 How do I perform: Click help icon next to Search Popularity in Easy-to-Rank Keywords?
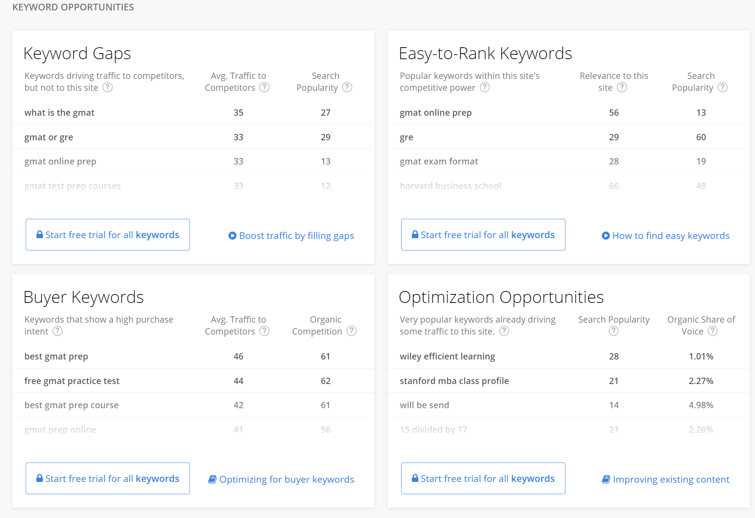pyautogui.click(x=723, y=87)
